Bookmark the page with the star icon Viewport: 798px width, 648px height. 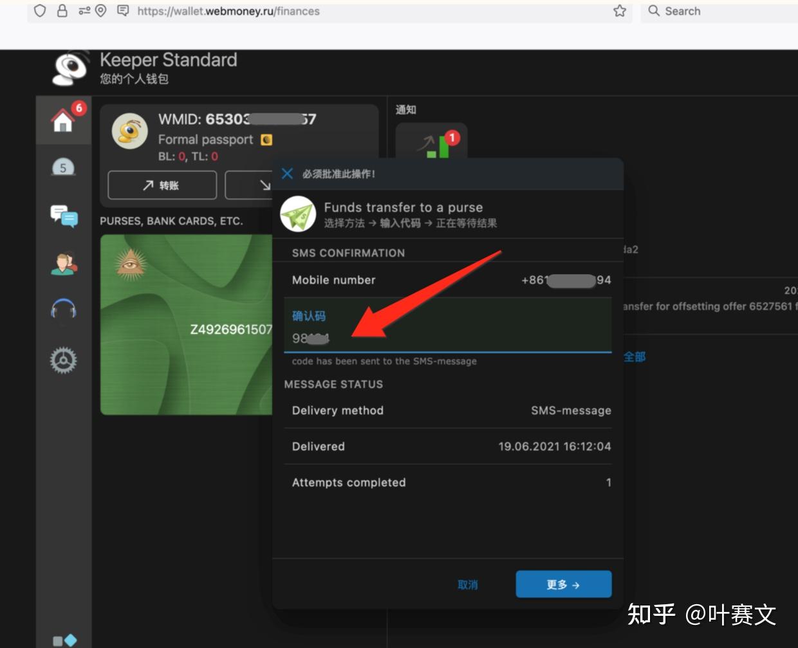(620, 11)
